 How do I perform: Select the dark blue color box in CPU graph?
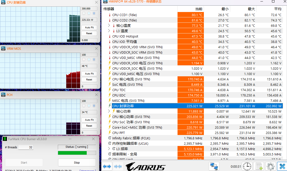pos(94,13)
